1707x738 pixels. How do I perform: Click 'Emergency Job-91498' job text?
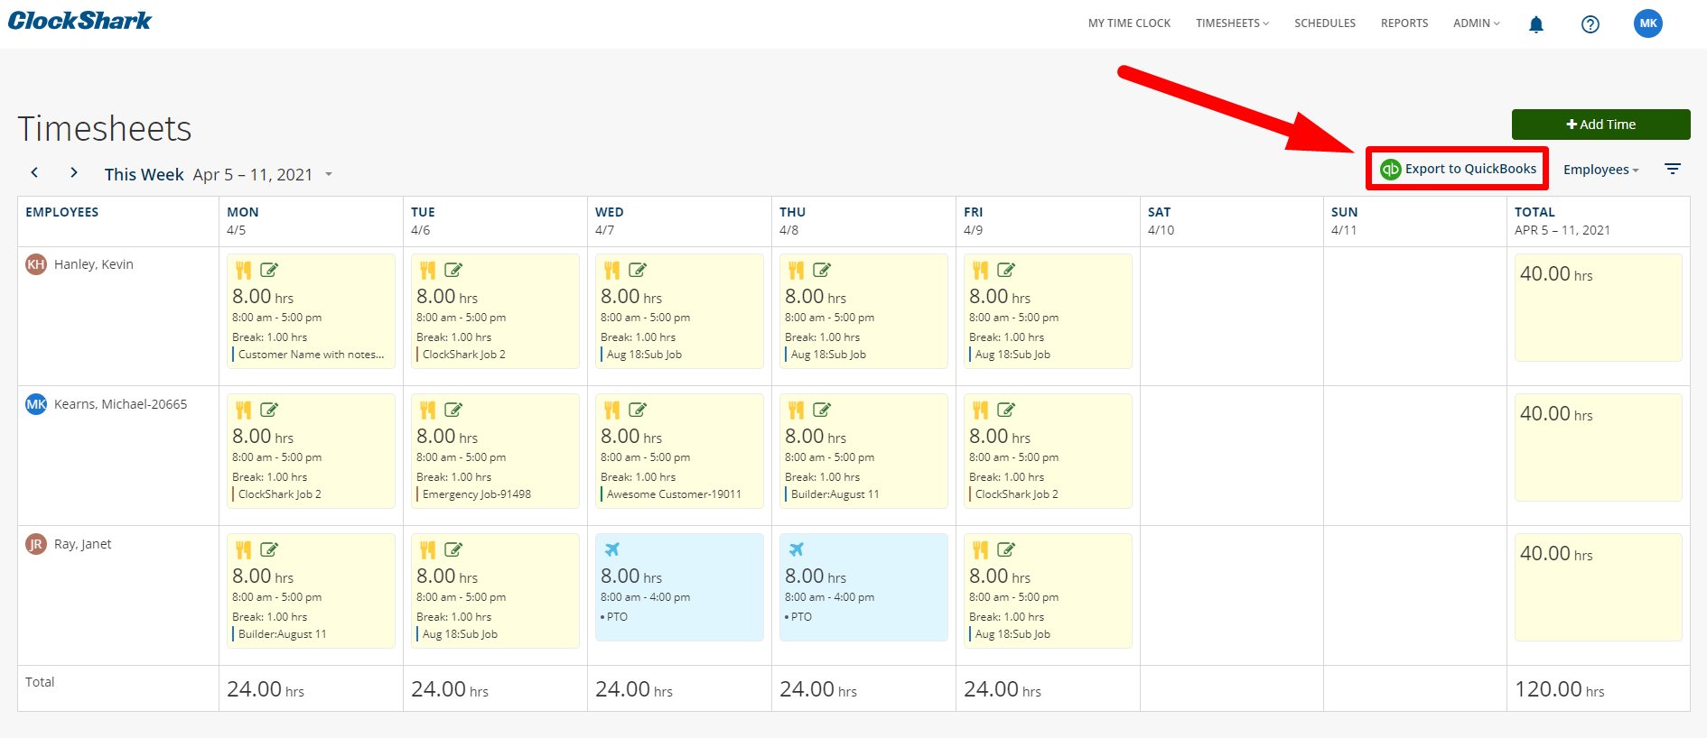point(477,494)
